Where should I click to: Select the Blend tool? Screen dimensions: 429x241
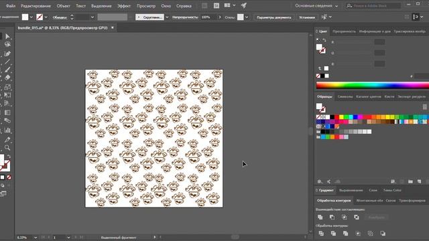(x=7, y=120)
